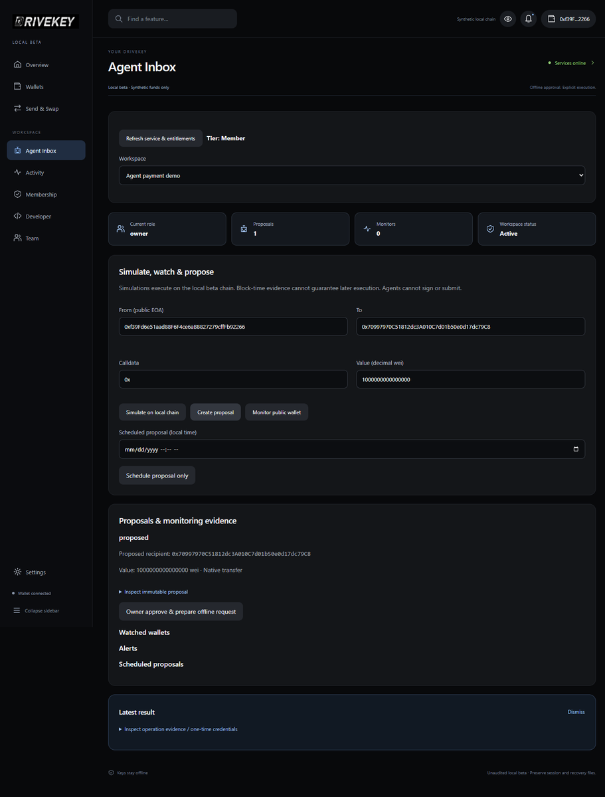The image size is (605, 797).
Task: Open notifications bell
Action: [529, 19]
